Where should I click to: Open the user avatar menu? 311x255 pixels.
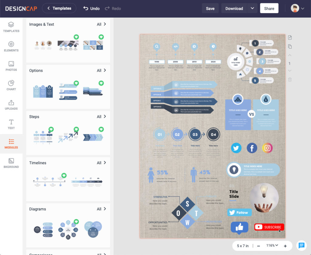pyautogui.click(x=297, y=8)
